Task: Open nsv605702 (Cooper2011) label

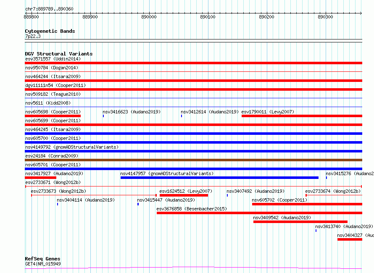Action: pyautogui.click(x=279, y=200)
